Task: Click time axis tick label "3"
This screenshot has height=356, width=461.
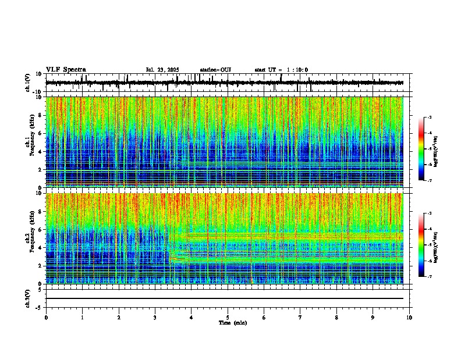Action: click(x=155, y=318)
